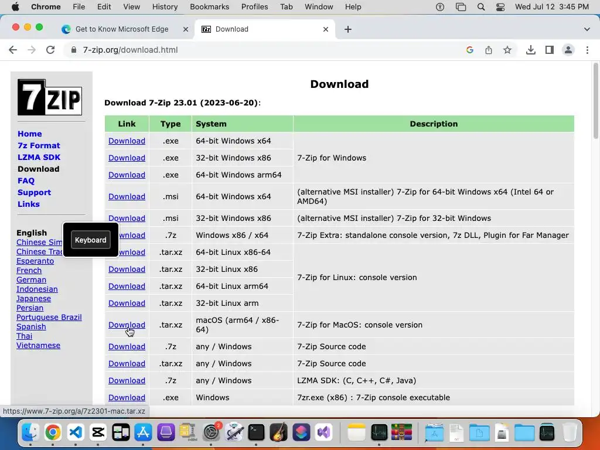
Task: Open 7z Format page link
Action: (x=39, y=145)
